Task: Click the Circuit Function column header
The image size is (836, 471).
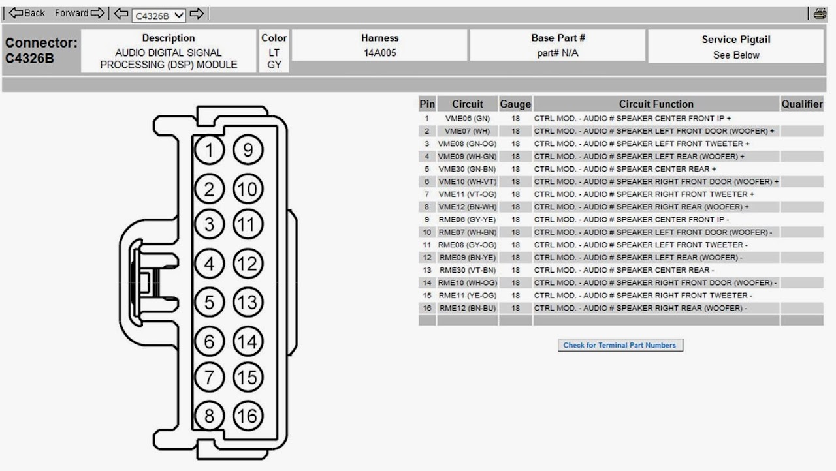Action: pos(656,104)
